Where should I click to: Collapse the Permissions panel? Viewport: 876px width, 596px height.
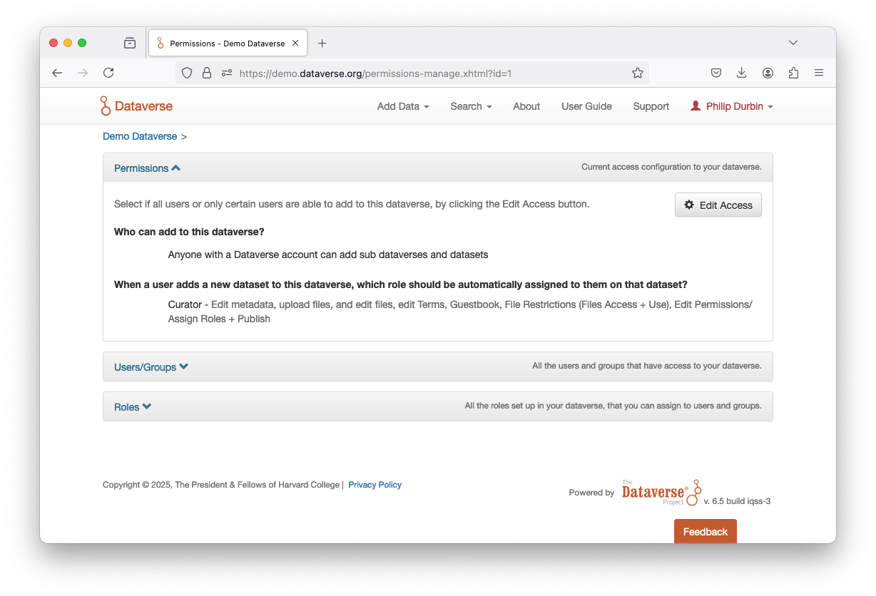pos(147,168)
